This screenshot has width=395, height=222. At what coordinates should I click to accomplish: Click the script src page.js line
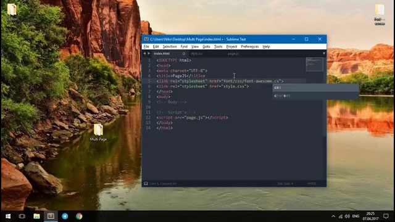(x=192, y=118)
